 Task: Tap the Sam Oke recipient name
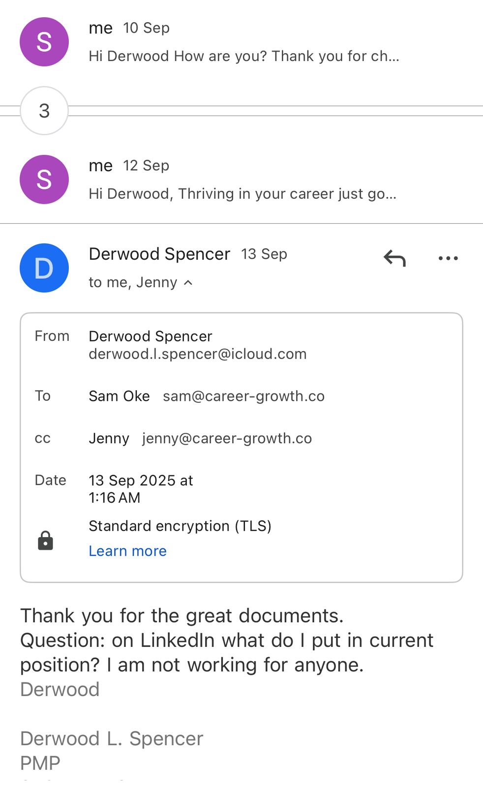point(119,396)
